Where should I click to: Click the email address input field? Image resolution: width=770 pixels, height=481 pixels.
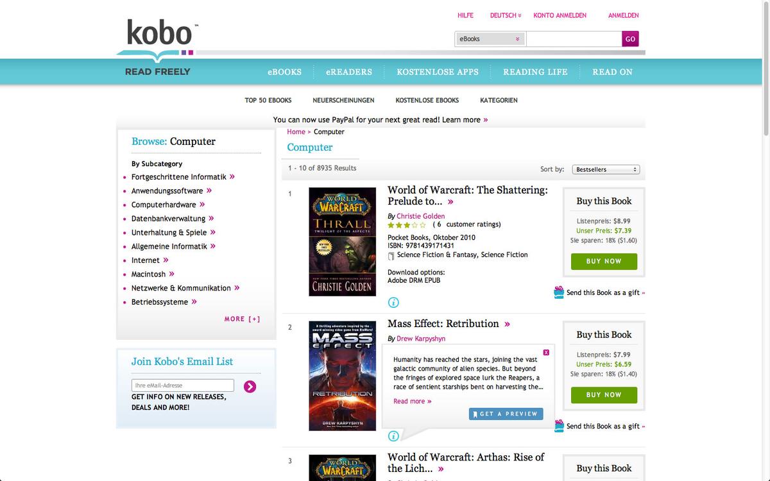tap(183, 385)
